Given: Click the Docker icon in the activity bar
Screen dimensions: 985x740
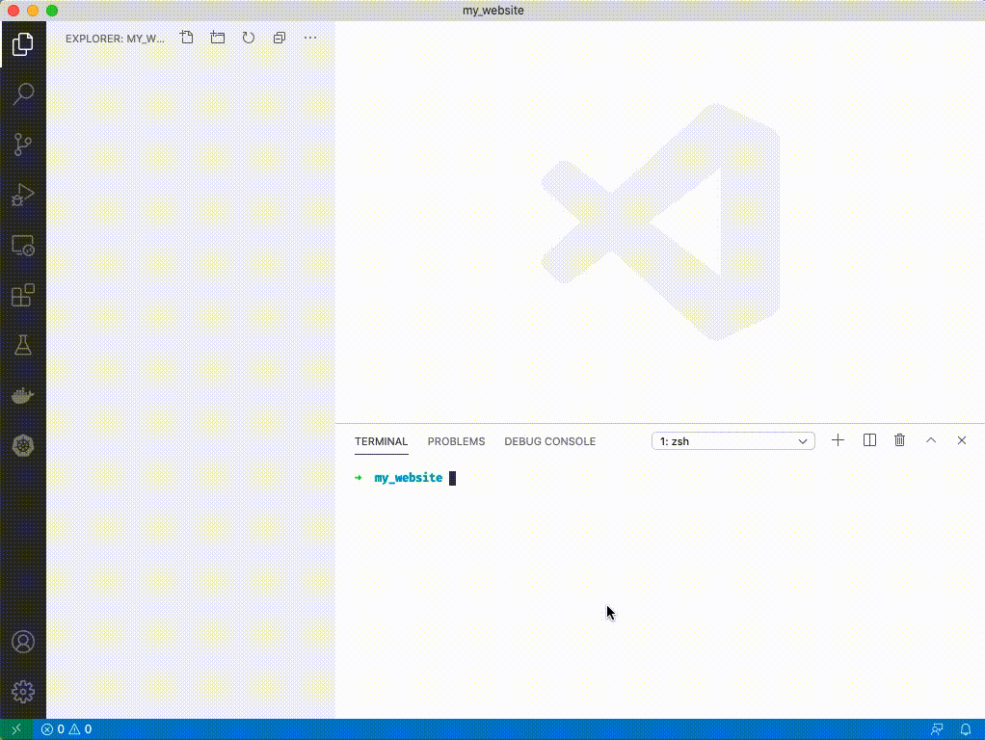Looking at the screenshot, I should 22,395.
